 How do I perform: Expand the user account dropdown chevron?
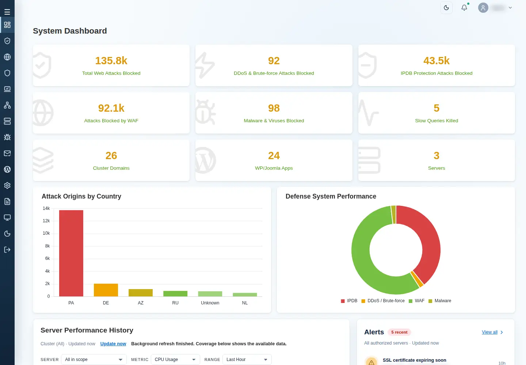coord(510,8)
